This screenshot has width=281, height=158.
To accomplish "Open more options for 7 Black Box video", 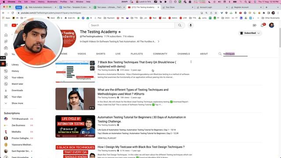I will tap(191, 62).
